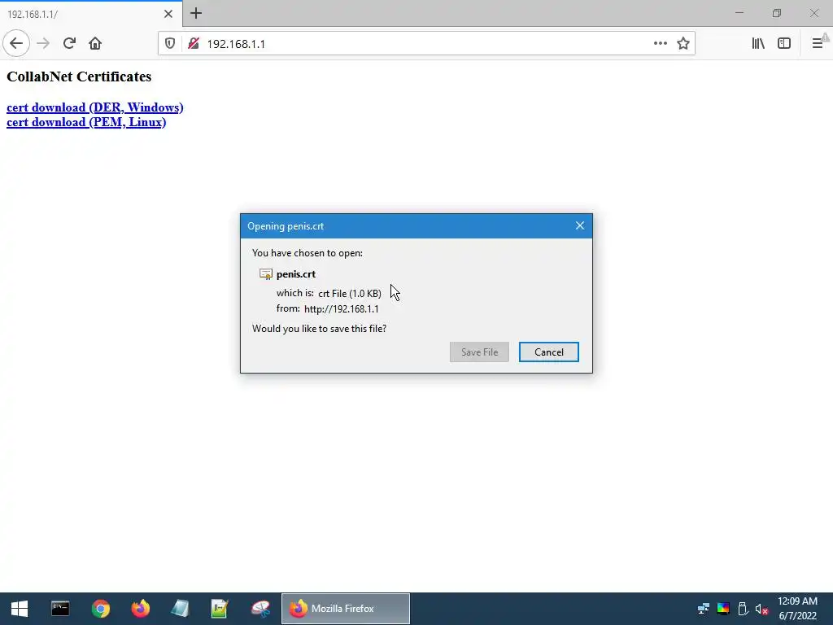
Task: Click the colorful display tray icon
Action: 723,609
